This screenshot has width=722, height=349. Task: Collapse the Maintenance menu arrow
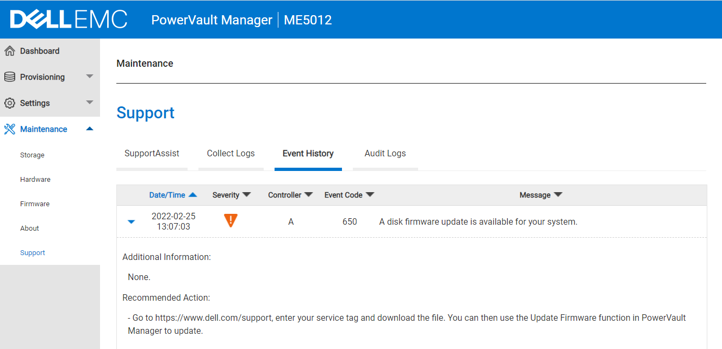[90, 129]
